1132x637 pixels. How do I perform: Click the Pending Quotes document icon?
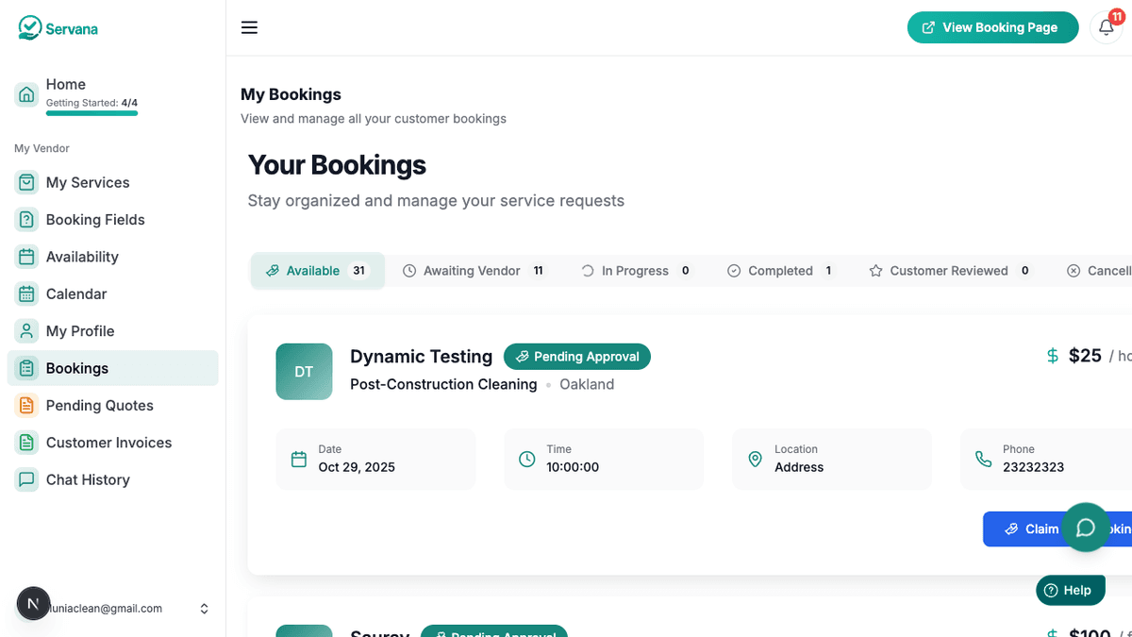(x=26, y=406)
